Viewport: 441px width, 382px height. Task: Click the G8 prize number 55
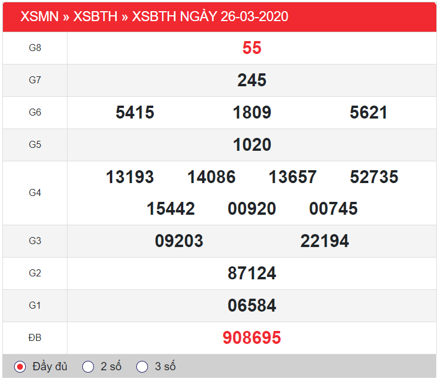click(252, 48)
